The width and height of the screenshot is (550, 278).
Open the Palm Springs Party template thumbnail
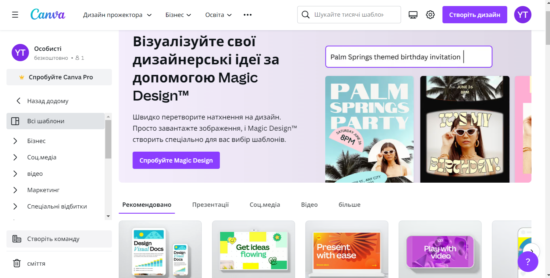(369, 129)
